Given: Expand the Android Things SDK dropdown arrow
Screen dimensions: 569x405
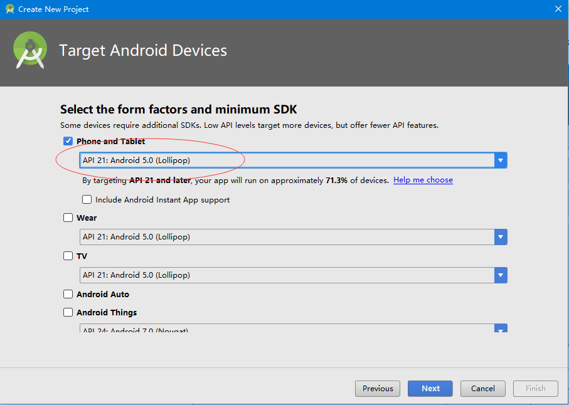Looking at the screenshot, I should click(500, 329).
